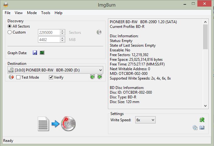Open the Help menu
This screenshot has width=214, height=146.
pos(58,13)
